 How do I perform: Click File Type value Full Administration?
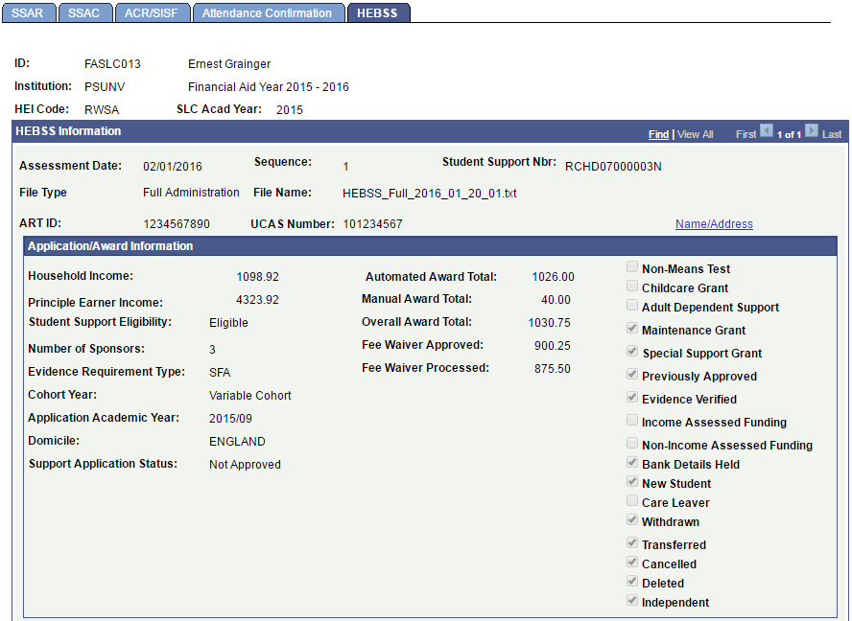191,193
